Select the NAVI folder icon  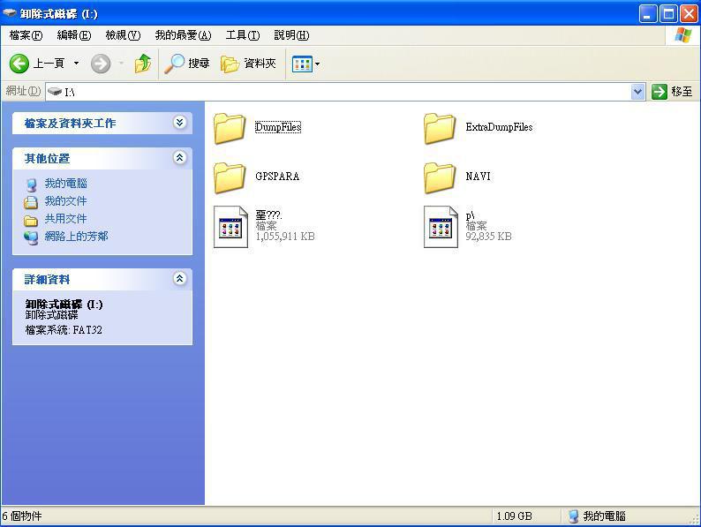(x=440, y=177)
